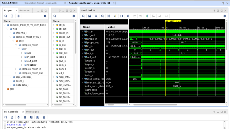Close the Scope tab
The image size is (230, 129).
[x=16, y=11]
